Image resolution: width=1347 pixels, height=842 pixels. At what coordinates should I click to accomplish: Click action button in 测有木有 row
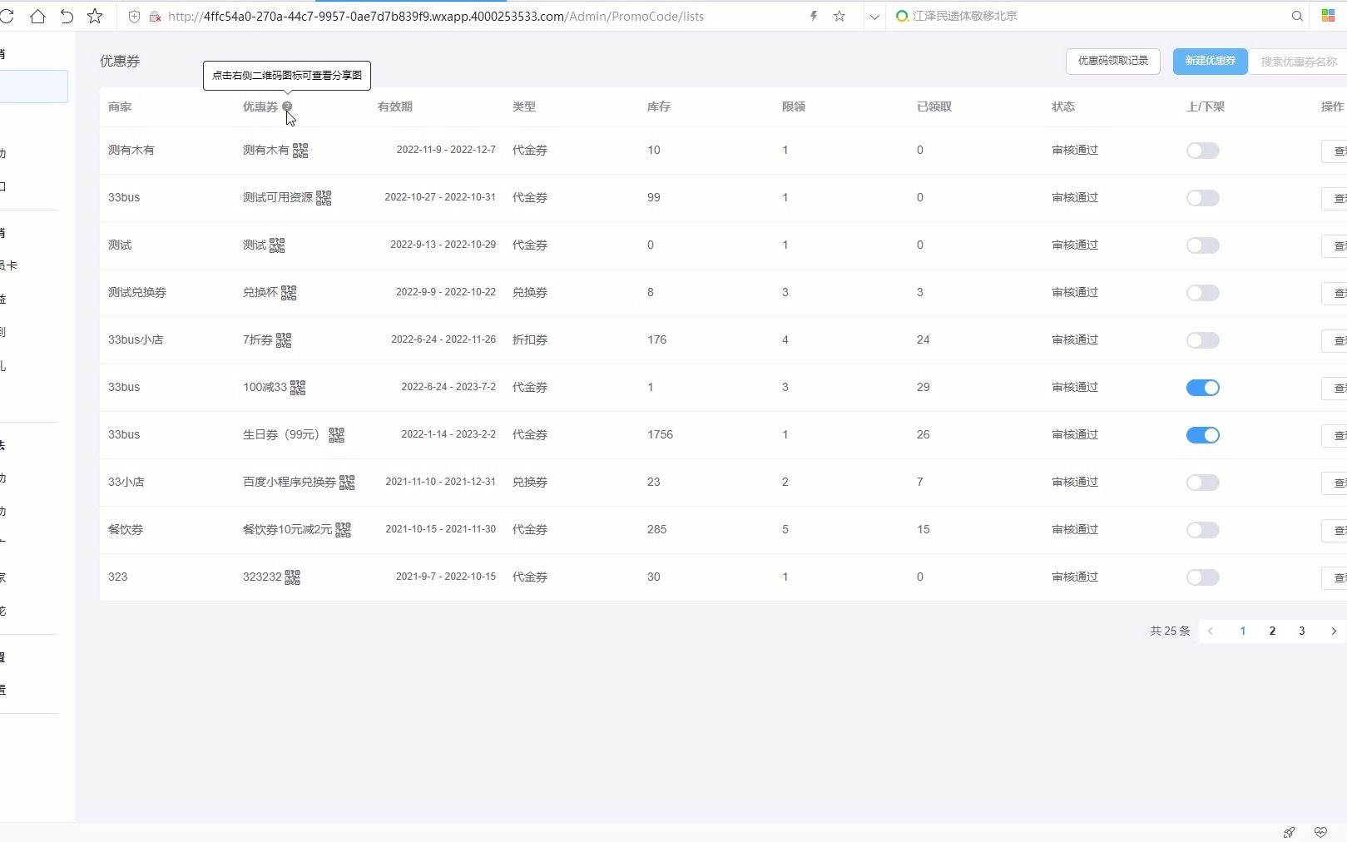point(1335,151)
